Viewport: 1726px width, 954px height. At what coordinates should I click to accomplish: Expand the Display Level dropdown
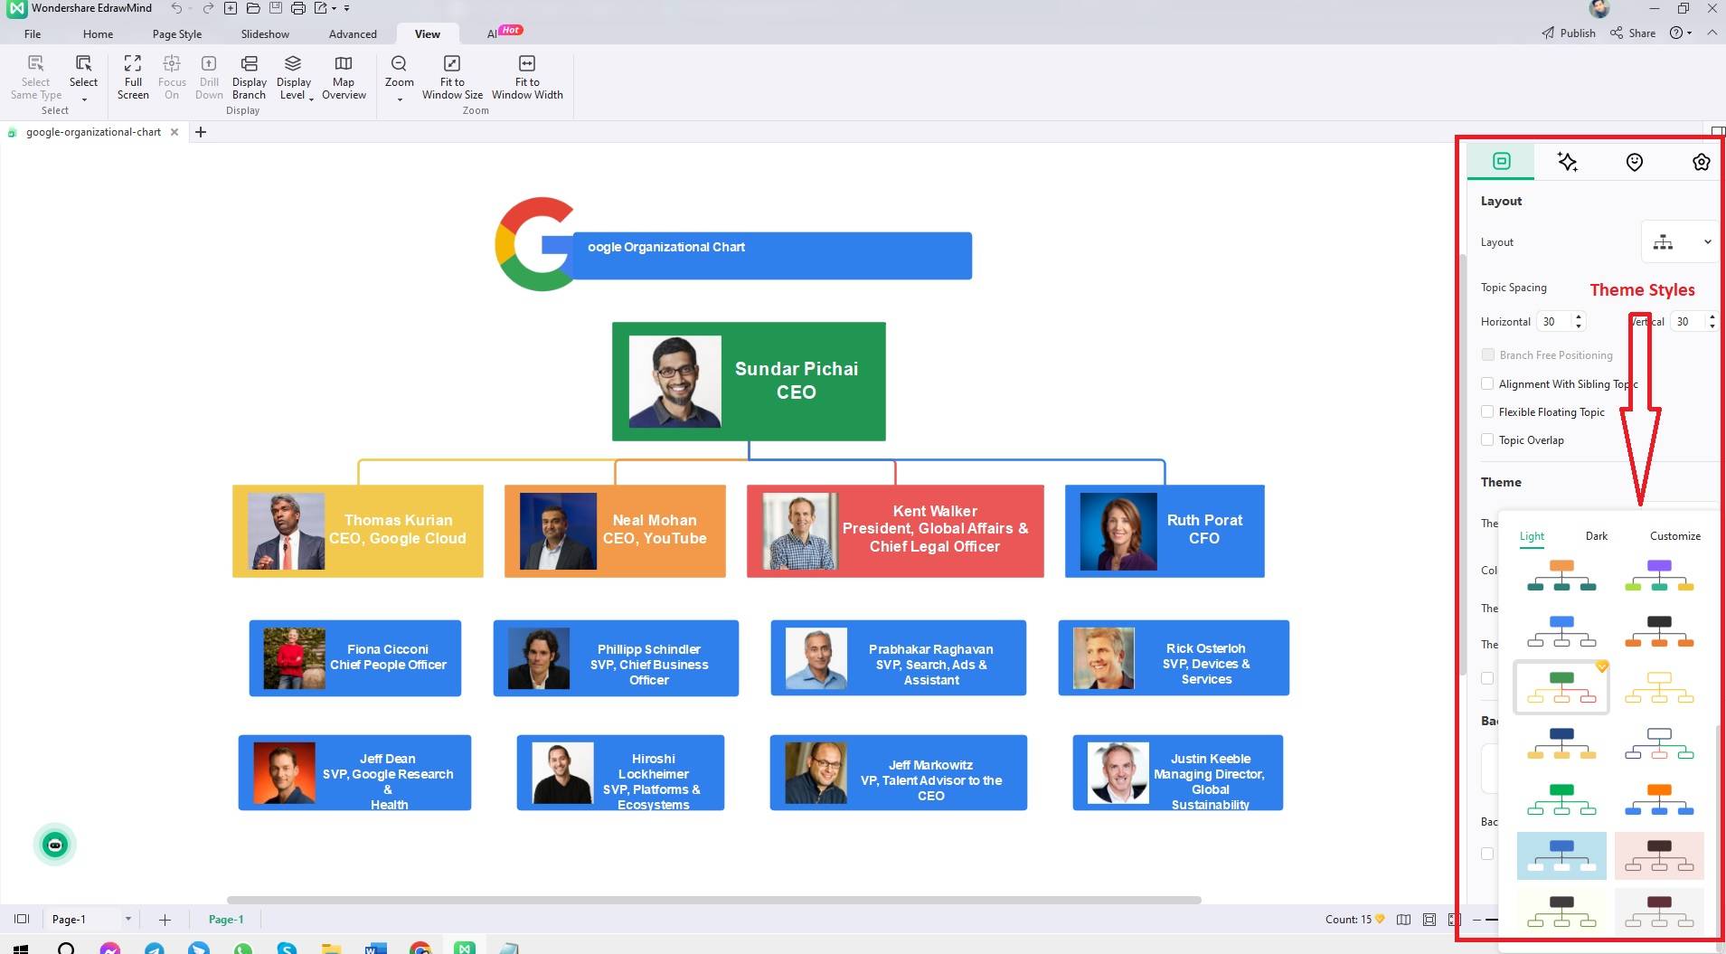point(311,99)
